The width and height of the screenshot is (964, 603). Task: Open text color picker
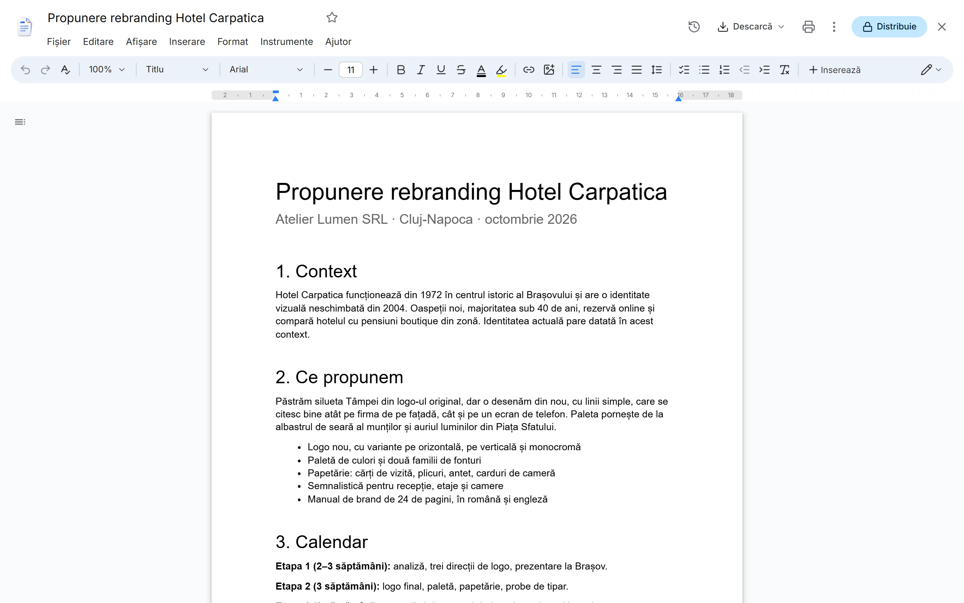(x=481, y=70)
